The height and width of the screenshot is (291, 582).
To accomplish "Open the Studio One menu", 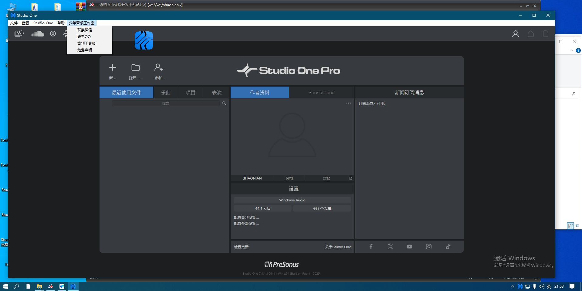I will tap(43, 23).
